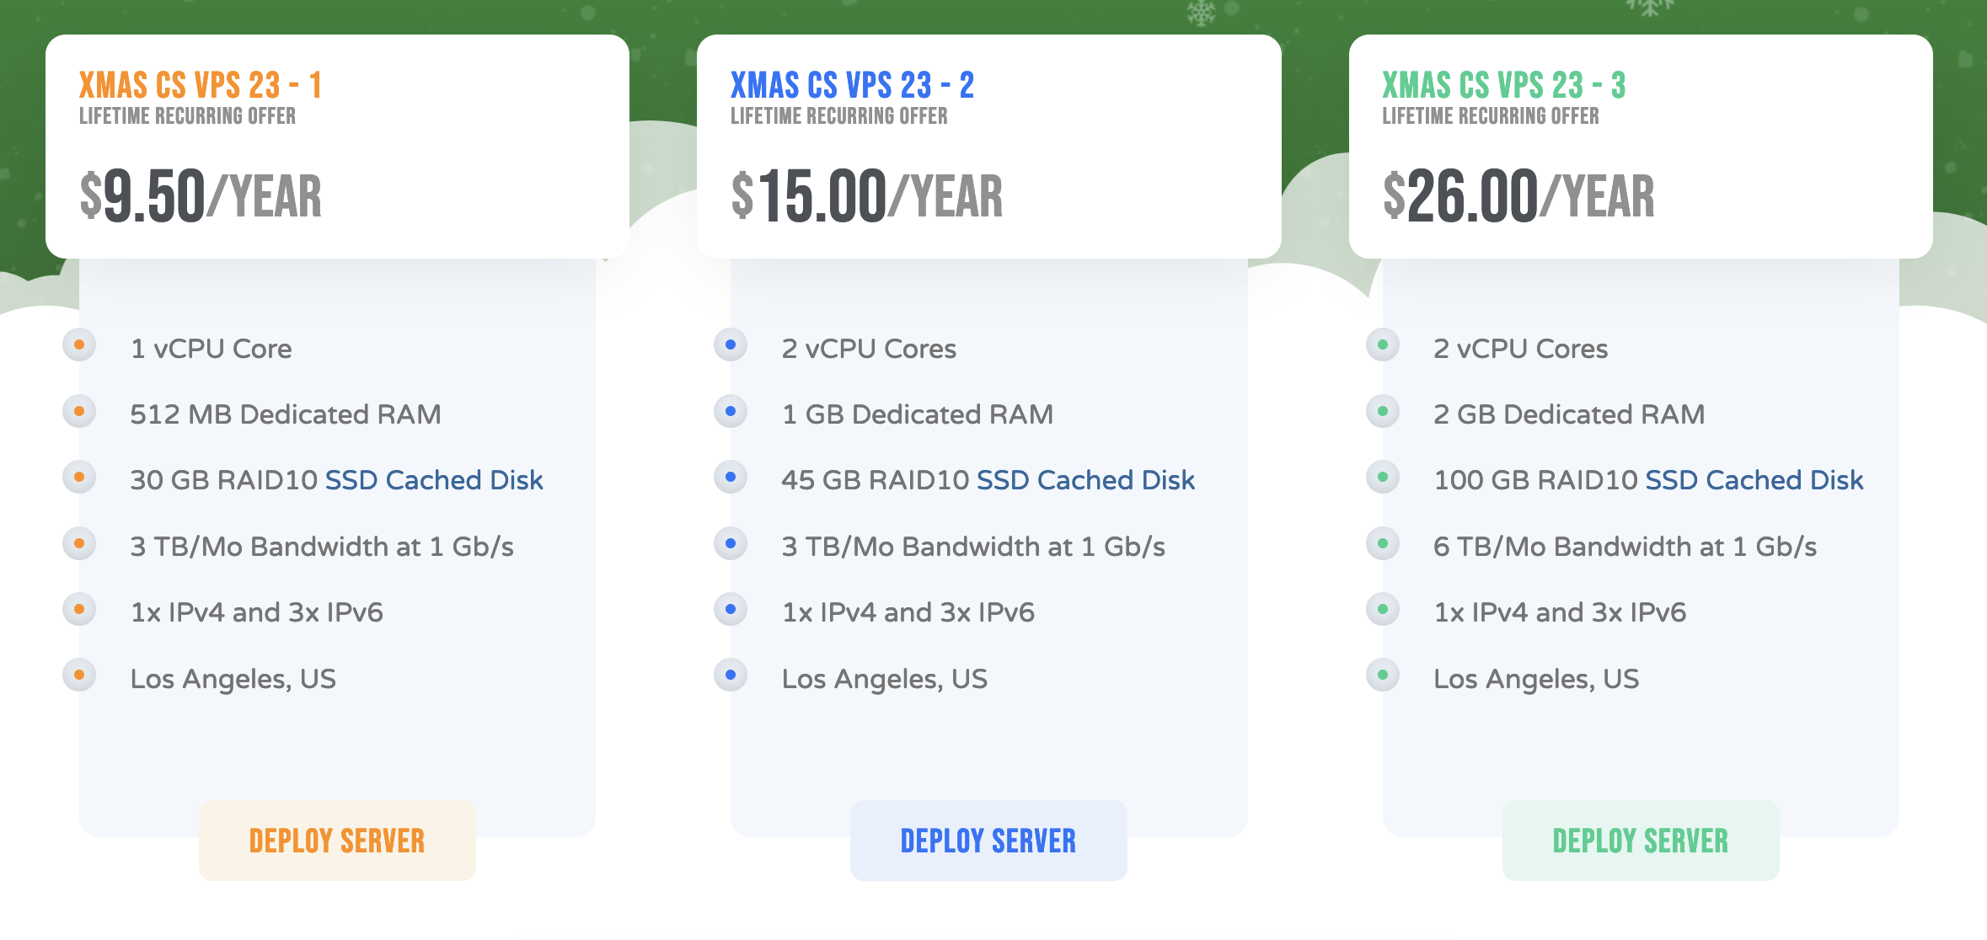Viewport: 1987px width, 940px height.
Task: Click the $15.00/YEAR price
Action: (x=866, y=196)
